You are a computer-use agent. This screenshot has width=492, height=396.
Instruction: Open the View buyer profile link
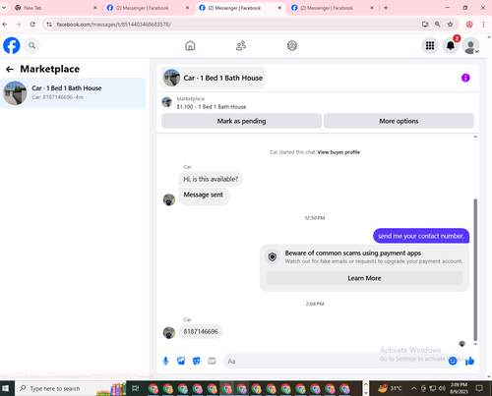tap(338, 152)
